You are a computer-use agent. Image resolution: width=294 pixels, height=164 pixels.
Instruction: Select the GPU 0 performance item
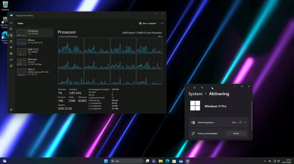(35, 72)
